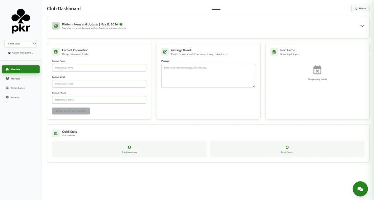Click the clock icon beside Eastern Time
This screenshot has width=374, height=200.
tap(9, 53)
